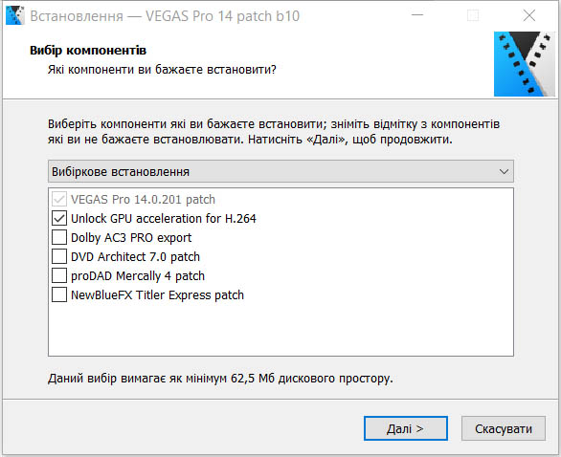Image resolution: width=561 pixels, height=457 pixels.
Task: Click the disabled VEGAS Pro 14.0.201 patch checkbox
Action: 59,200
